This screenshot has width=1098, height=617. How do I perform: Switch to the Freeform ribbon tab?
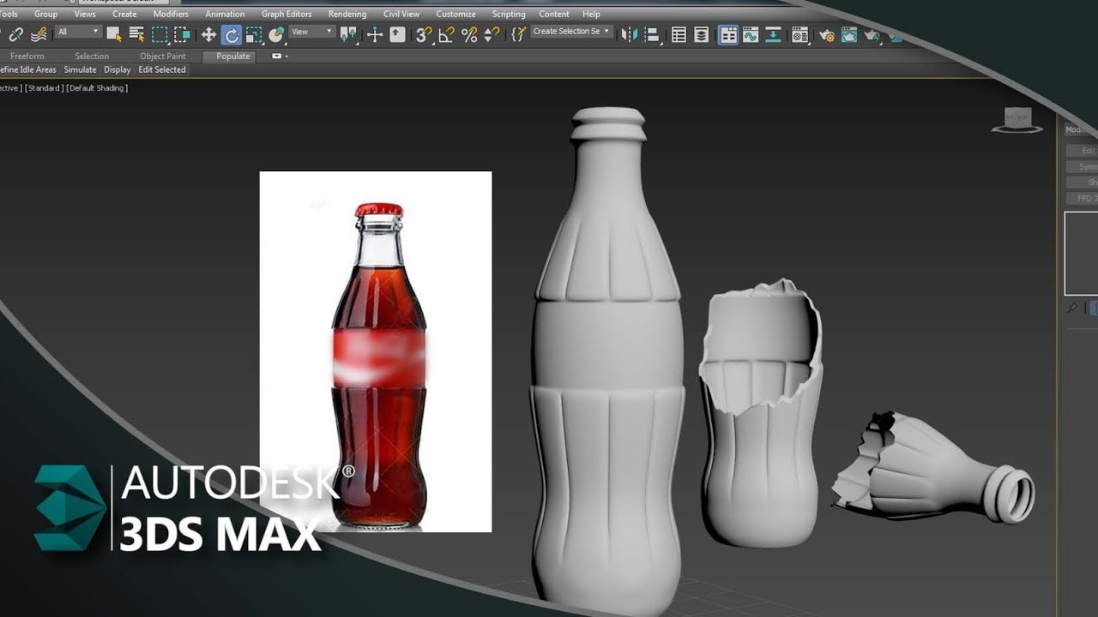pos(27,57)
